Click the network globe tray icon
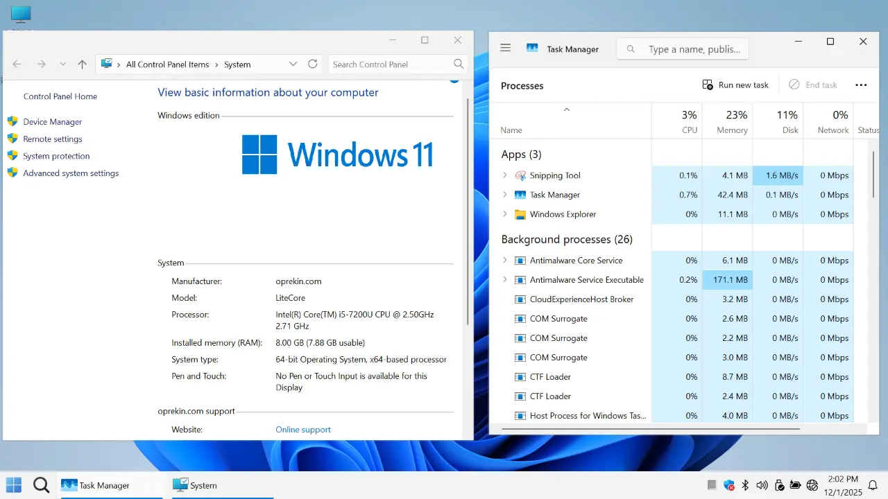Viewport: 888px width, 499px height. point(812,485)
